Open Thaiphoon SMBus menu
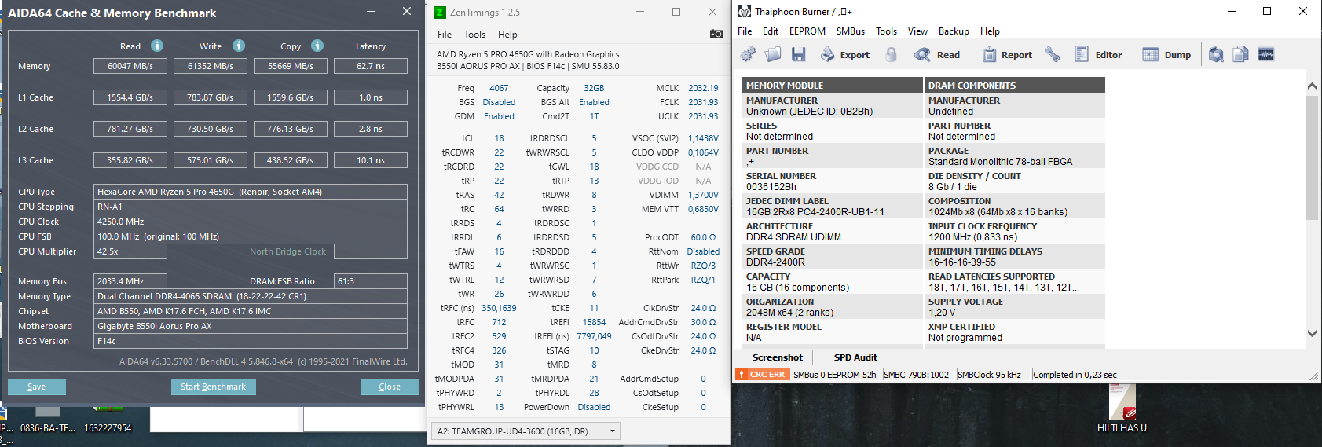 click(x=851, y=31)
